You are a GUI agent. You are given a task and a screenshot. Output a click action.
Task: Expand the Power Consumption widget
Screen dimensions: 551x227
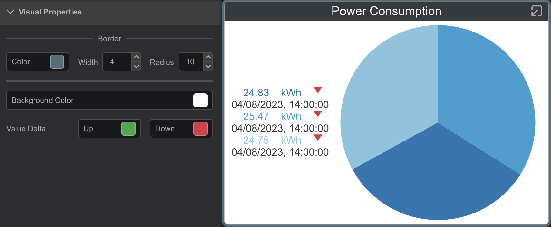pyautogui.click(x=536, y=11)
